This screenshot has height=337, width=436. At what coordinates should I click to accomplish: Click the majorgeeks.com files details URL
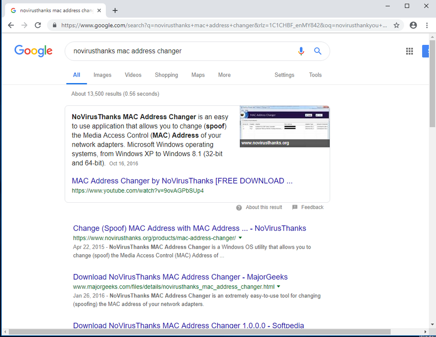[174, 287]
